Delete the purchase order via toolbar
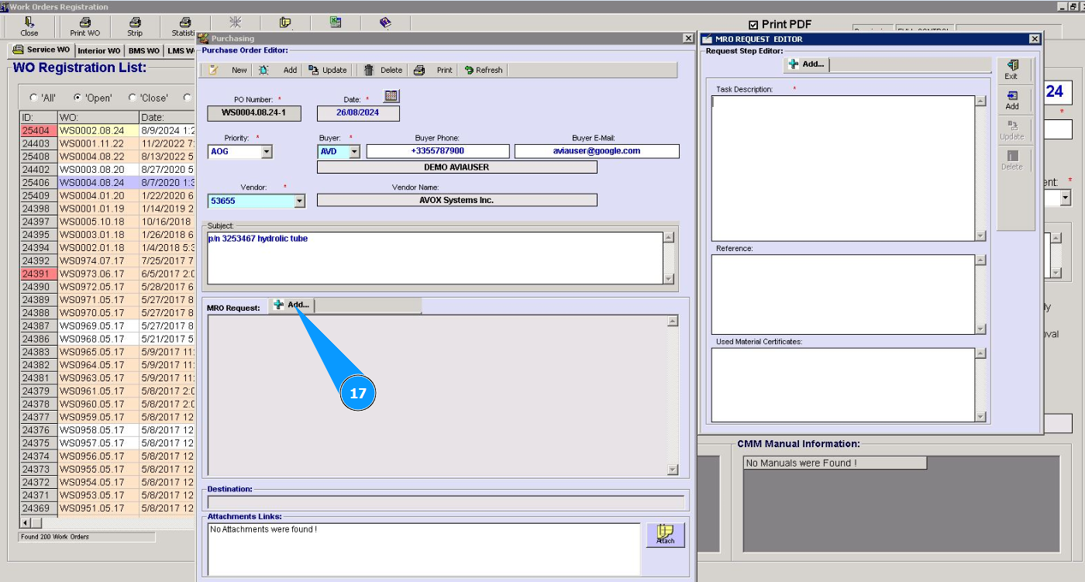Image resolution: width=1085 pixels, height=582 pixels. coord(383,70)
